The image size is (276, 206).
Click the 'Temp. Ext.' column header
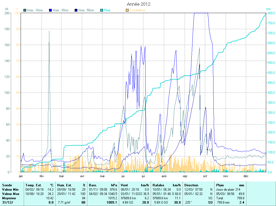[33, 185]
